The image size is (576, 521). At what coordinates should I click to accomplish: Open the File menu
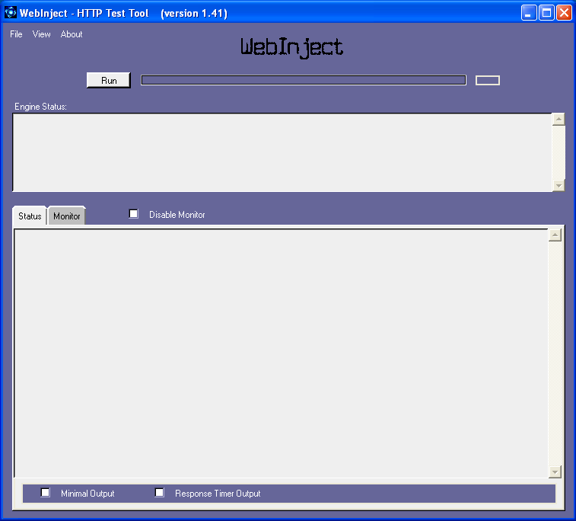16,34
